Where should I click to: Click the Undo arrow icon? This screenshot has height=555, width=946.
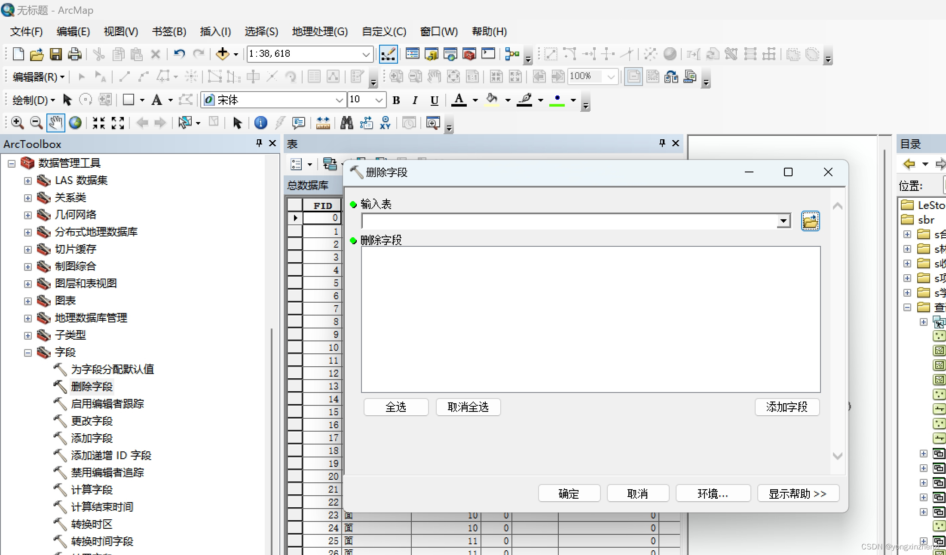tap(179, 54)
